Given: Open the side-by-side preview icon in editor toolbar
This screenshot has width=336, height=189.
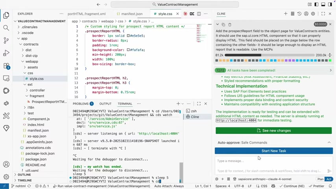Looking at the screenshot, I should [x=192, y=14].
